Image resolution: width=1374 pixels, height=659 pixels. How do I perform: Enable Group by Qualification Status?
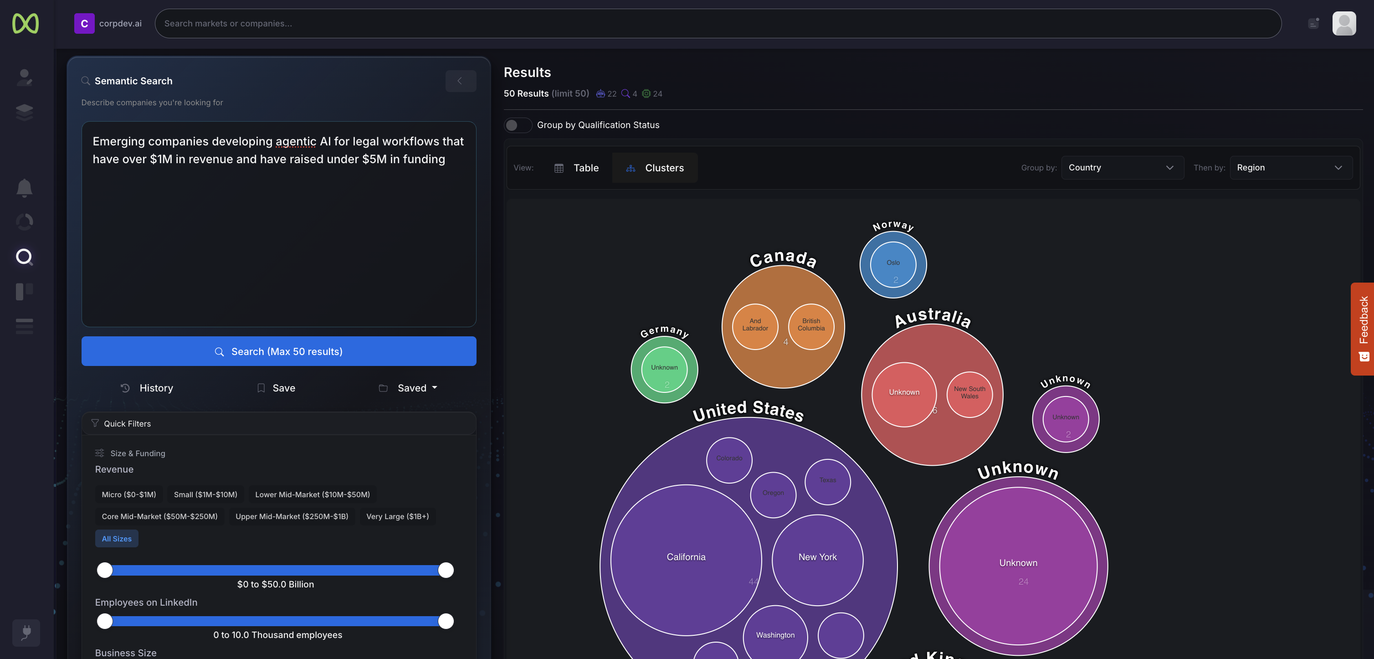coord(518,125)
